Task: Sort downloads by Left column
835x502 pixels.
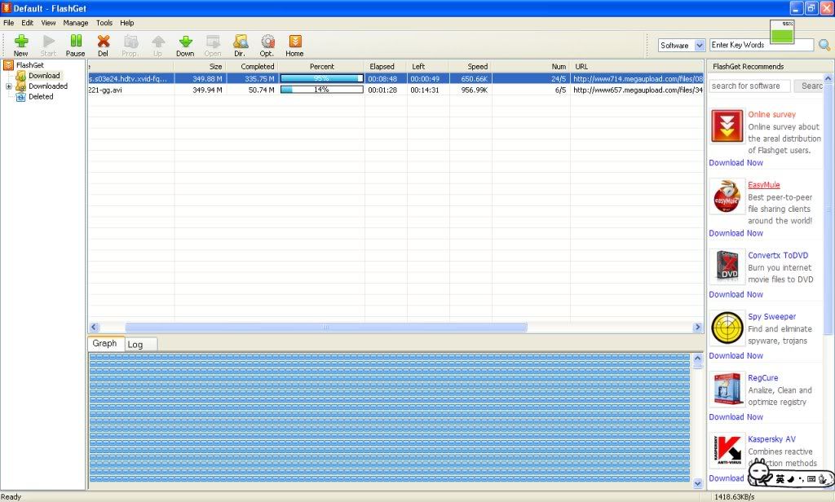Action: coord(428,67)
